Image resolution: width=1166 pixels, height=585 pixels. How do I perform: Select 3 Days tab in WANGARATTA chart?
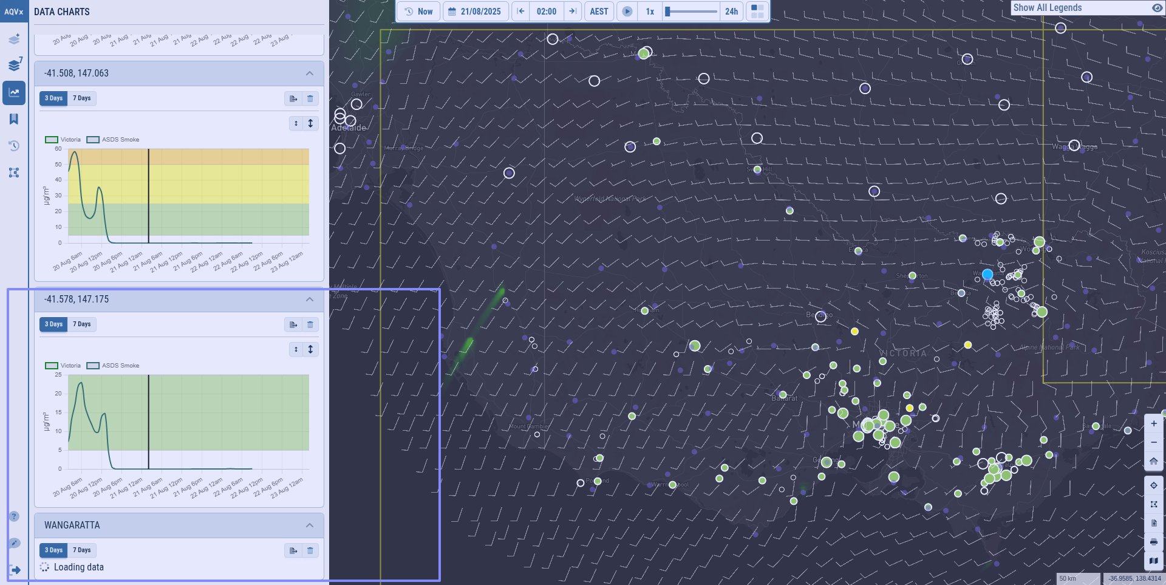point(53,550)
